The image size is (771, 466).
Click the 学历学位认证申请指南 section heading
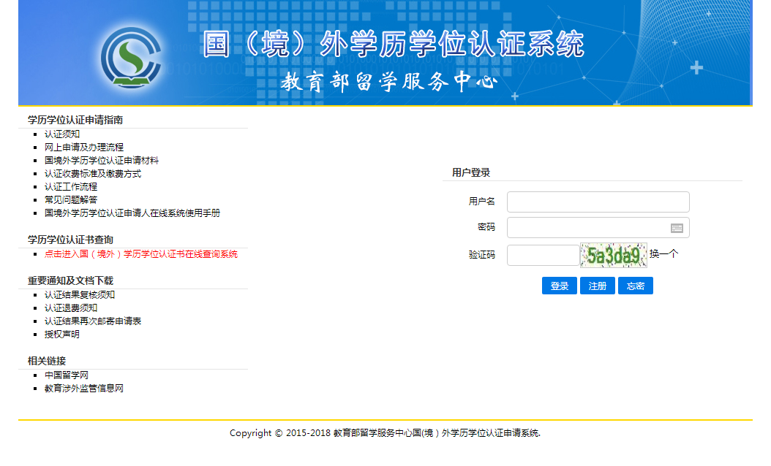(x=75, y=120)
